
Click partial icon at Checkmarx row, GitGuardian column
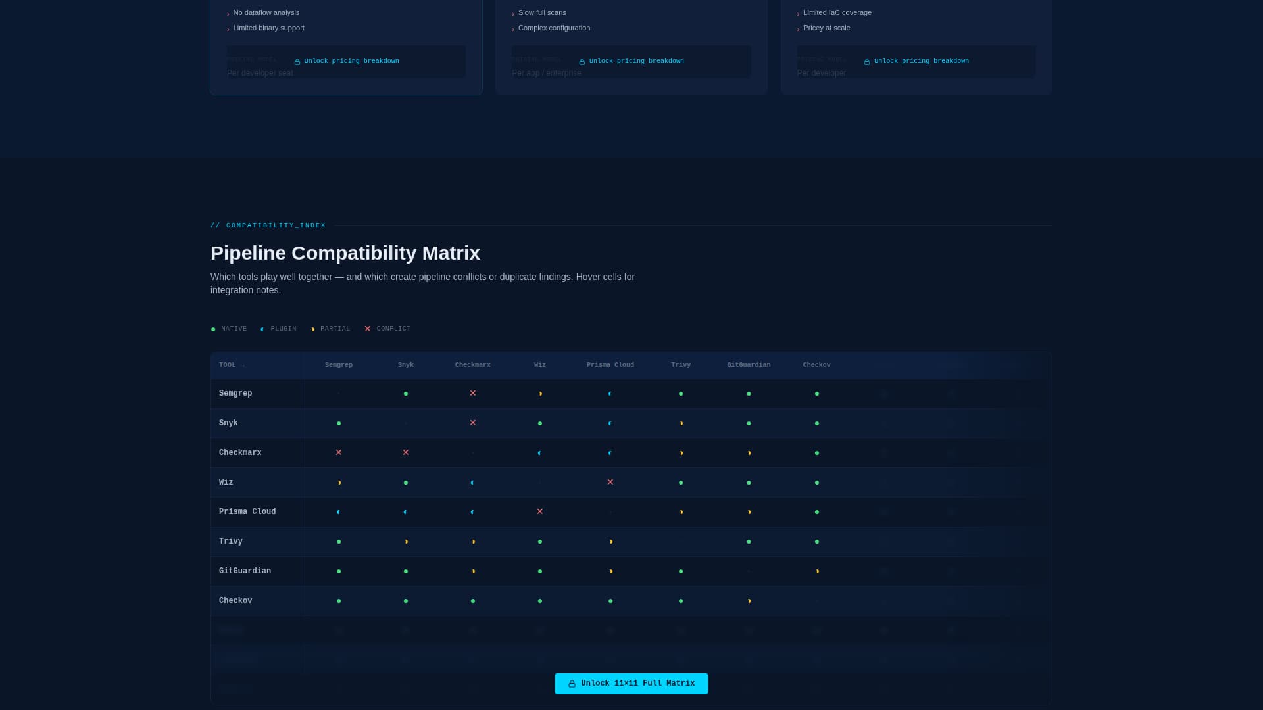[x=749, y=453]
